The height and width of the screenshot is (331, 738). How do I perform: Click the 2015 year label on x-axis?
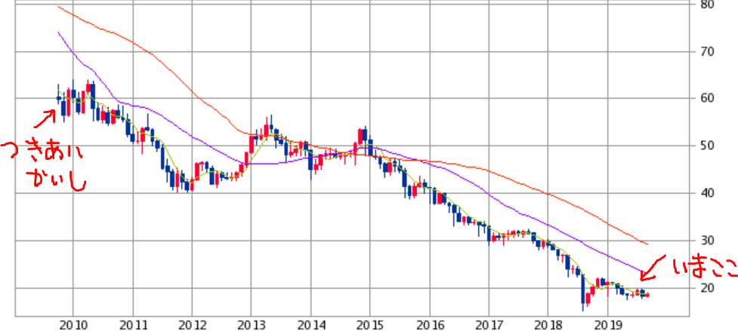[370, 325]
